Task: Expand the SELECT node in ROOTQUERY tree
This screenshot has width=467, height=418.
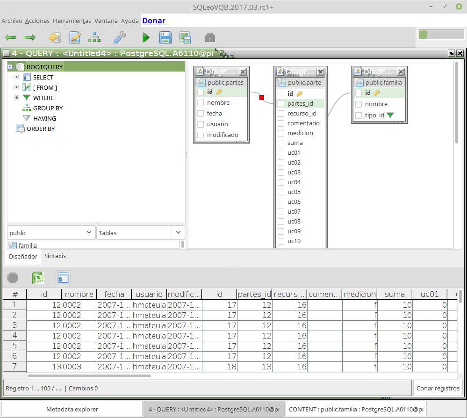Action: click(16, 77)
